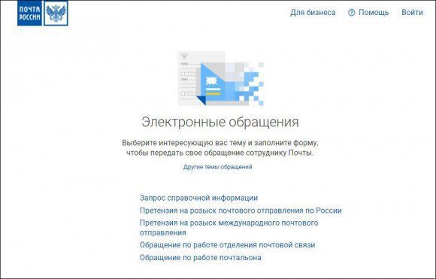This screenshot has width=436, height=279.
Task: Open the Помощь section
Action: (x=374, y=13)
